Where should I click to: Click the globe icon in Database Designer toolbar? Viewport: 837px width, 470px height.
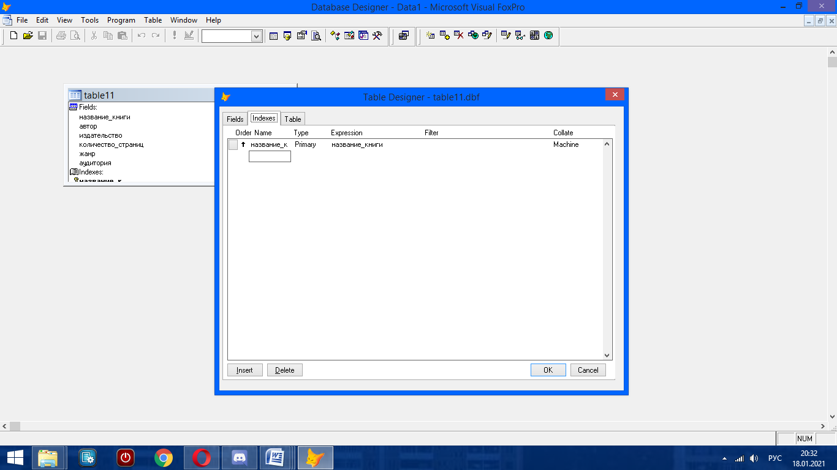tap(548, 36)
